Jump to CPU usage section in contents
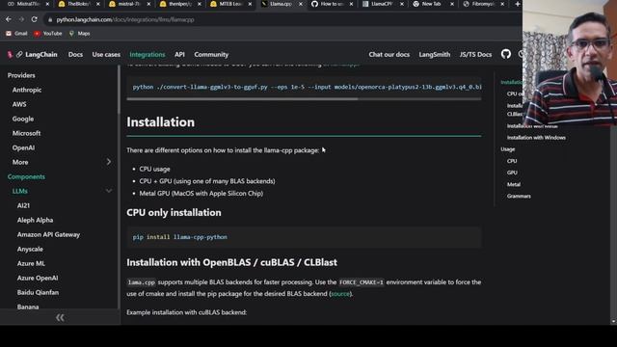This screenshot has width=617, height=347. [512, 161]
